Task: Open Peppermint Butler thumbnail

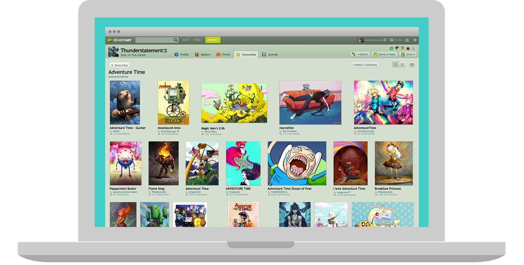Action: coord(125,163)
